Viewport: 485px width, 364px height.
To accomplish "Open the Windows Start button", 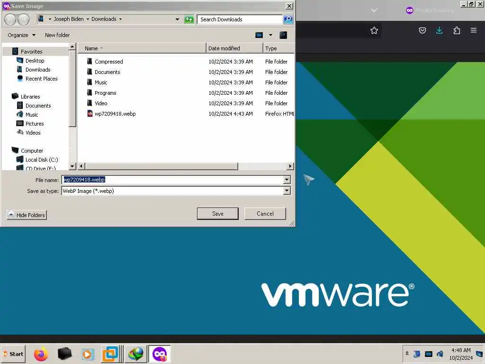I will tap(13, 354).
